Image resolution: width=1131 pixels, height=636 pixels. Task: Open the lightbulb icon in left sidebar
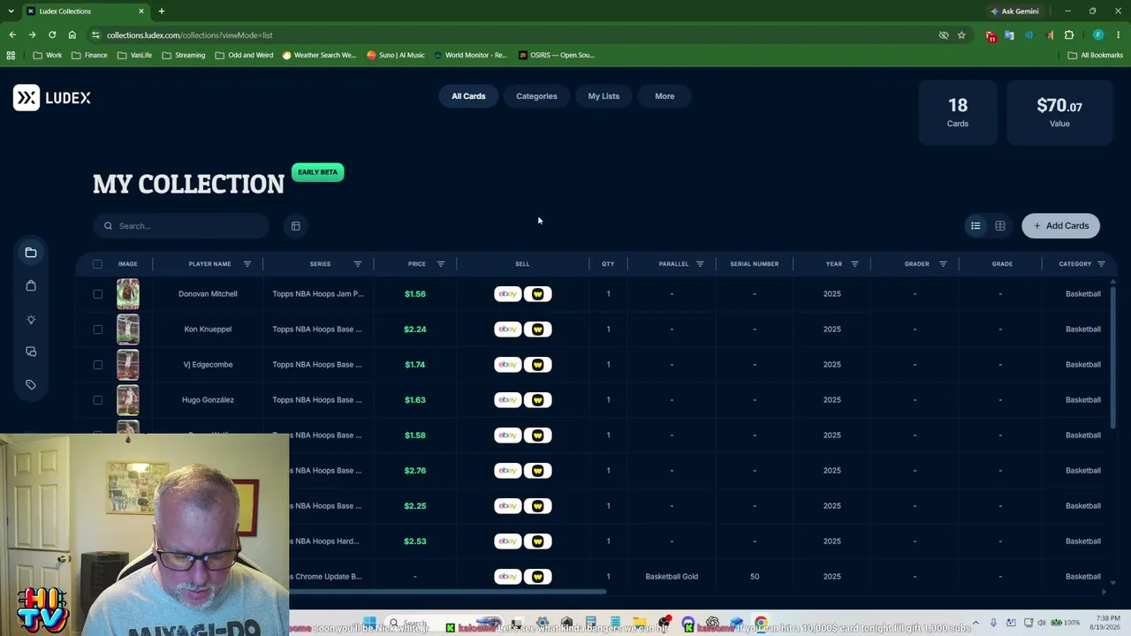coord(31,319)
